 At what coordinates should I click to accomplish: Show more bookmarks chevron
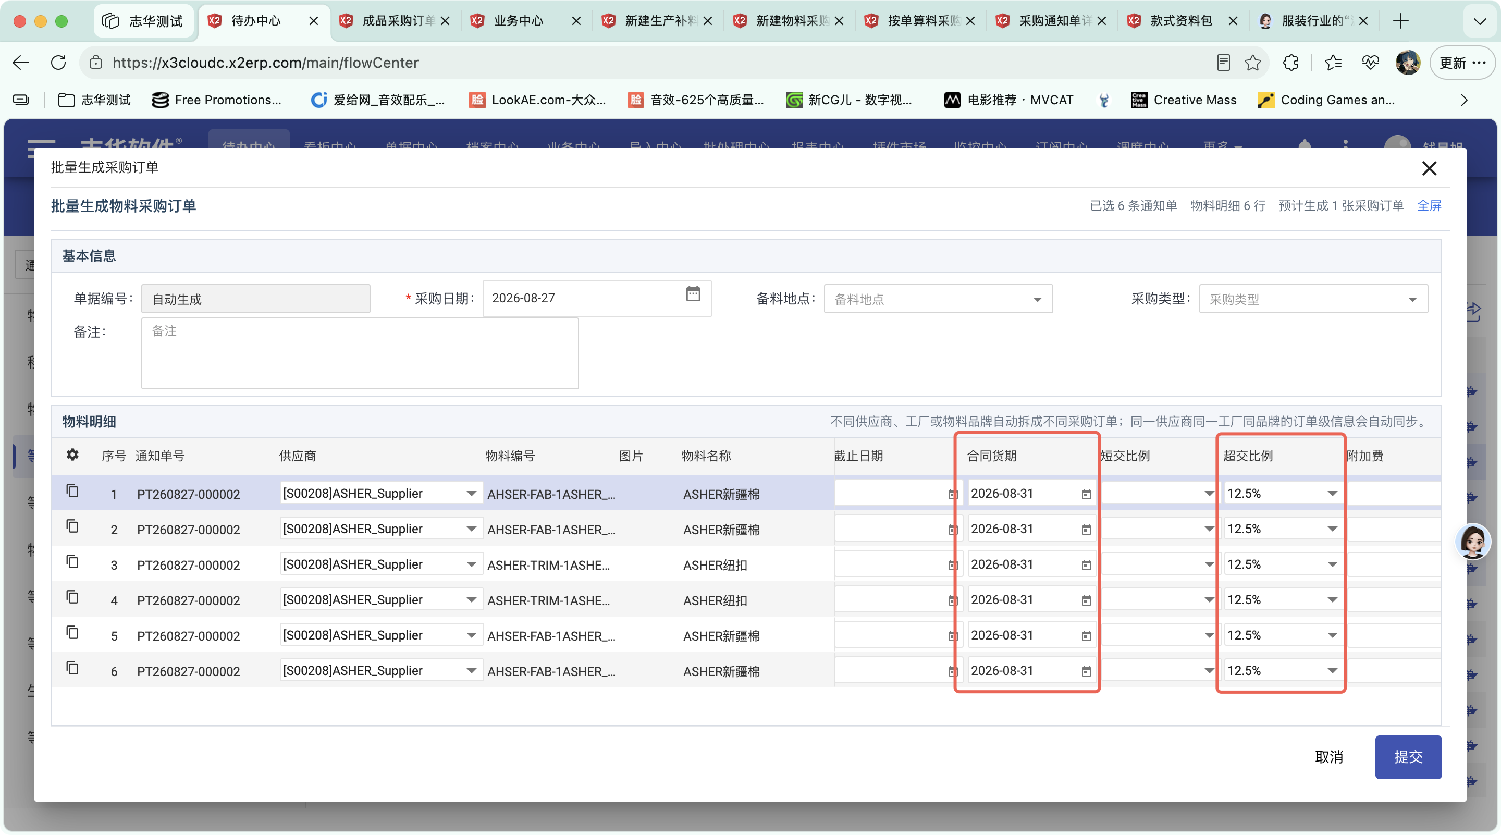[1465, 100]
